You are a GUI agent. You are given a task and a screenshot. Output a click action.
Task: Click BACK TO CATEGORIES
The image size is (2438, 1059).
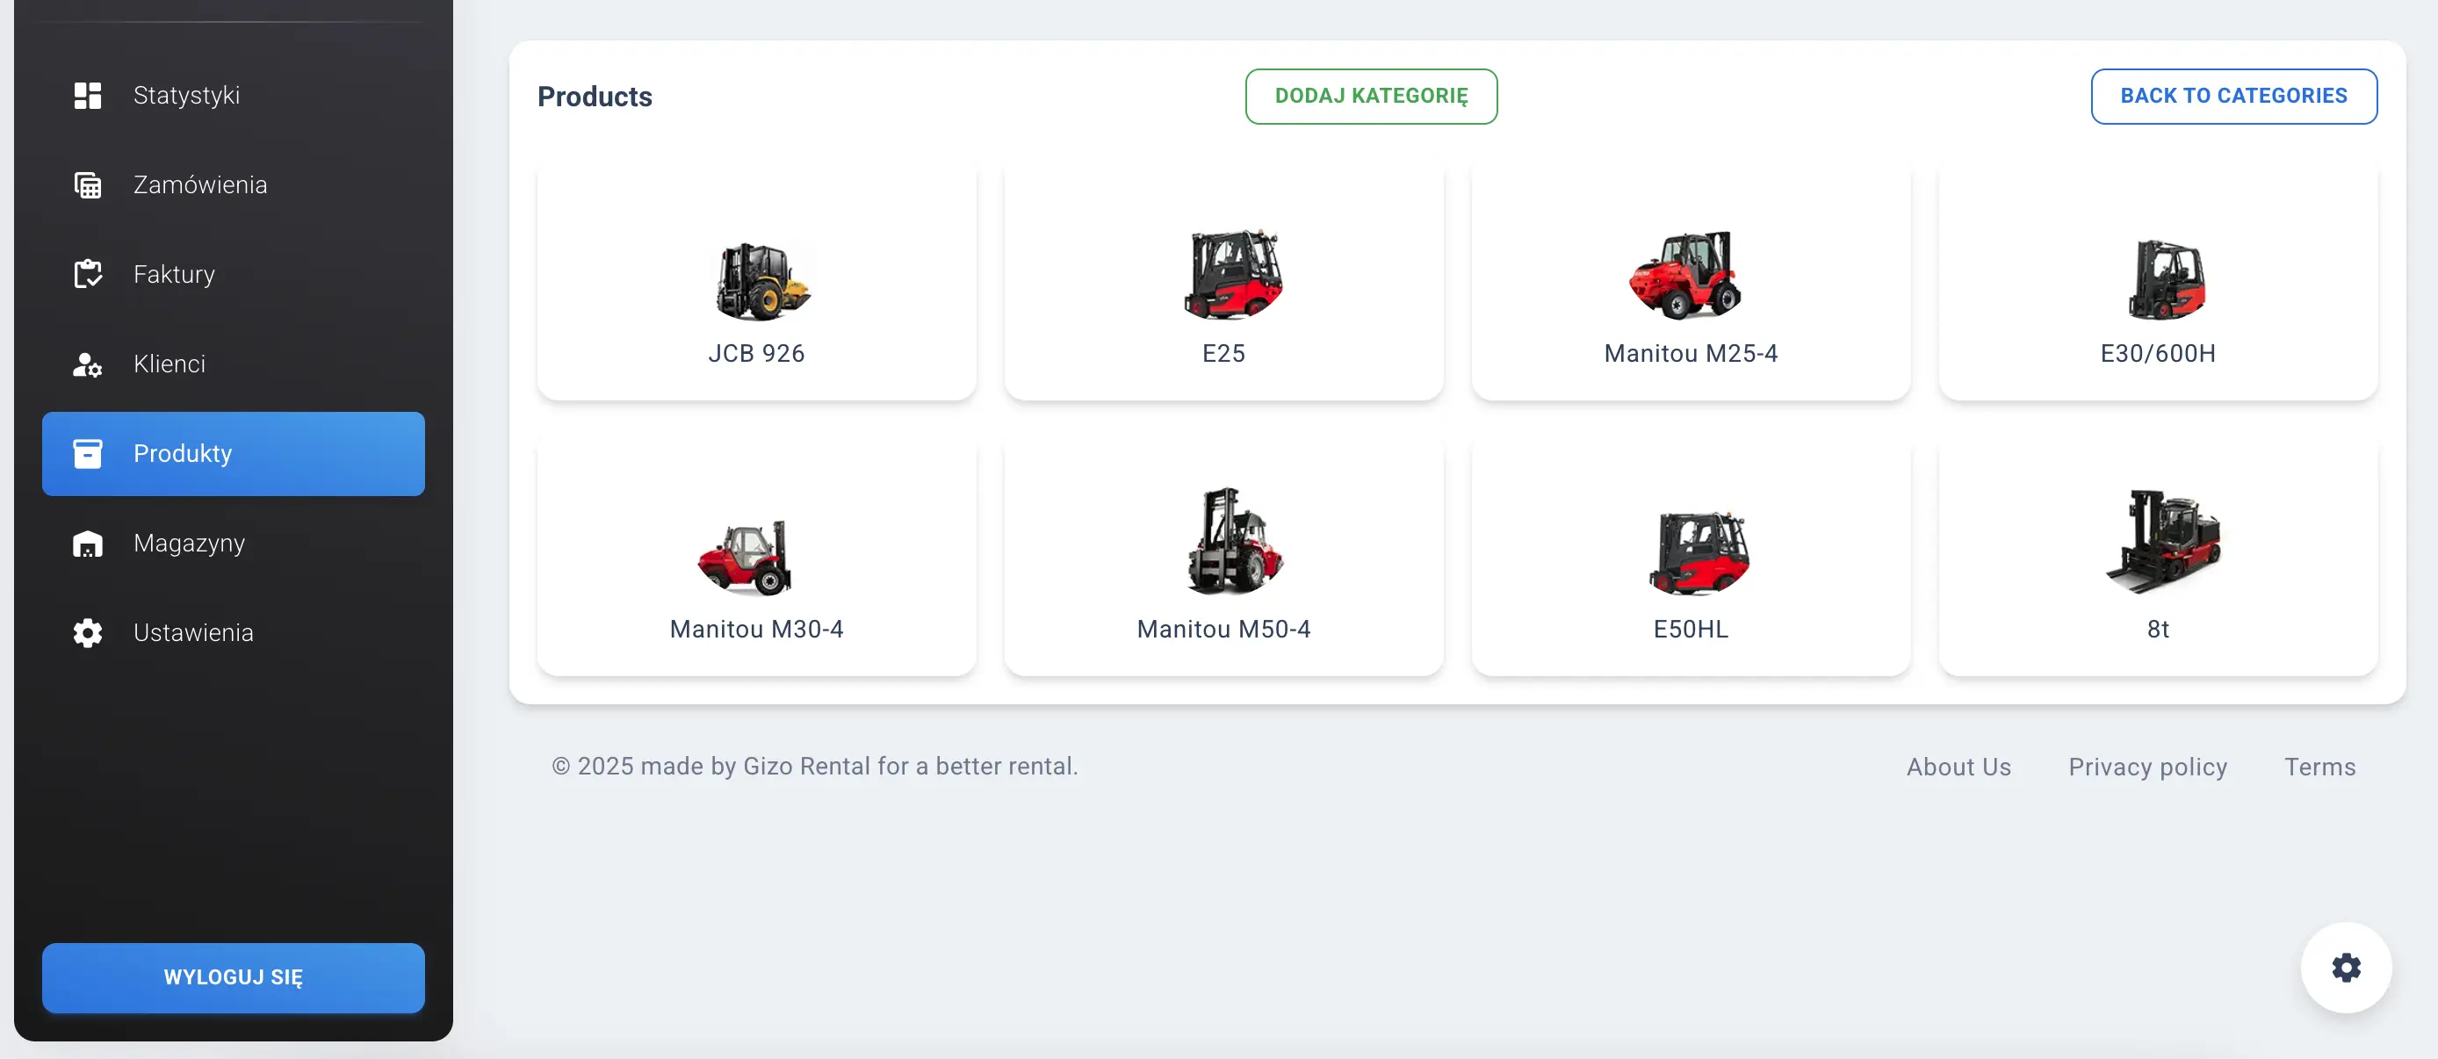click(x=2233, y=96)
